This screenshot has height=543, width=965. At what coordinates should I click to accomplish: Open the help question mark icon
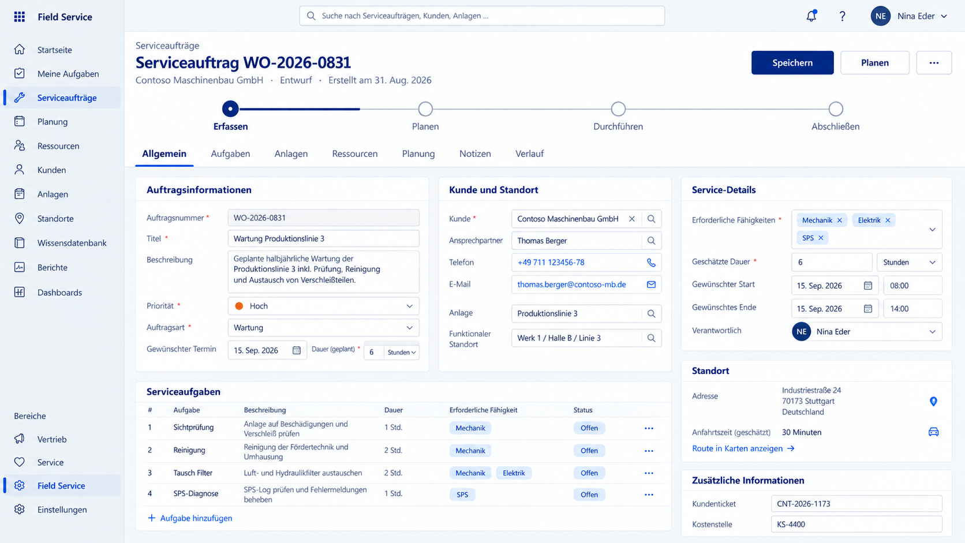click(842, 16)
